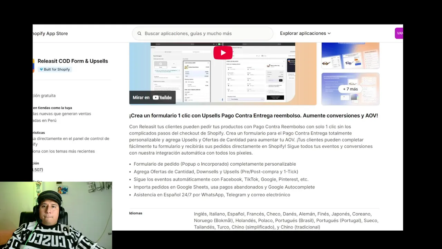Viewport: 442px width, 249px height.
Task: Select 'Asistencia en Español 24/7' bullet
Action: pyautogui.click(x=212, y=195)
